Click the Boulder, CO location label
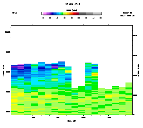The width and height of the screenshot is (143, 128). coord(128,13)
